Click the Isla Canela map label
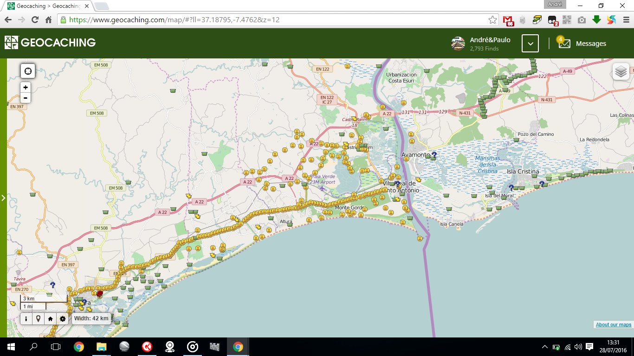 (452, 224)
